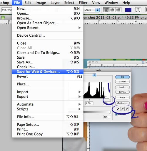Click Load... in the Levels dialog
This screenshot has height=151, width=147.
click(122, 87)
